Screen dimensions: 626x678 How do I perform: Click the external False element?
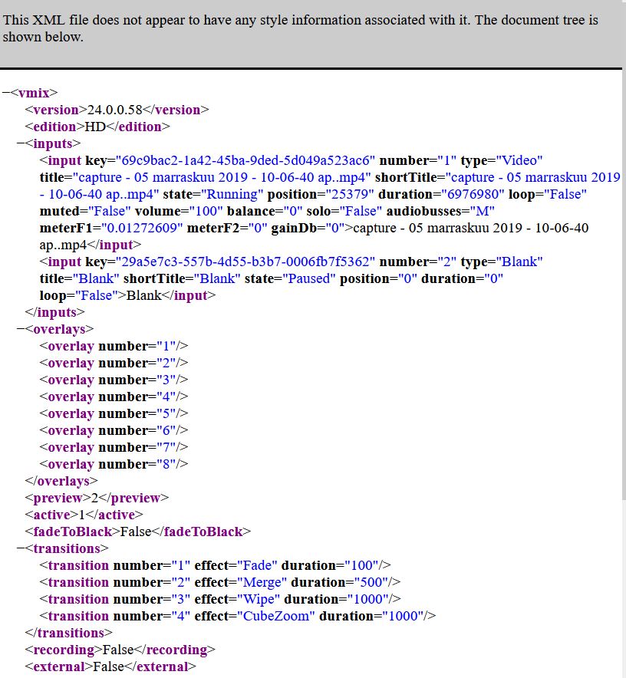pyautogui.click(x=110, y=666)
